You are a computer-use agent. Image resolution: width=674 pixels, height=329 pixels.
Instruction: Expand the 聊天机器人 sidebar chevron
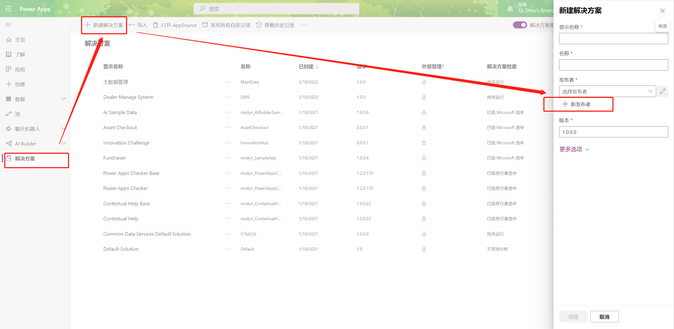point(64,129)
